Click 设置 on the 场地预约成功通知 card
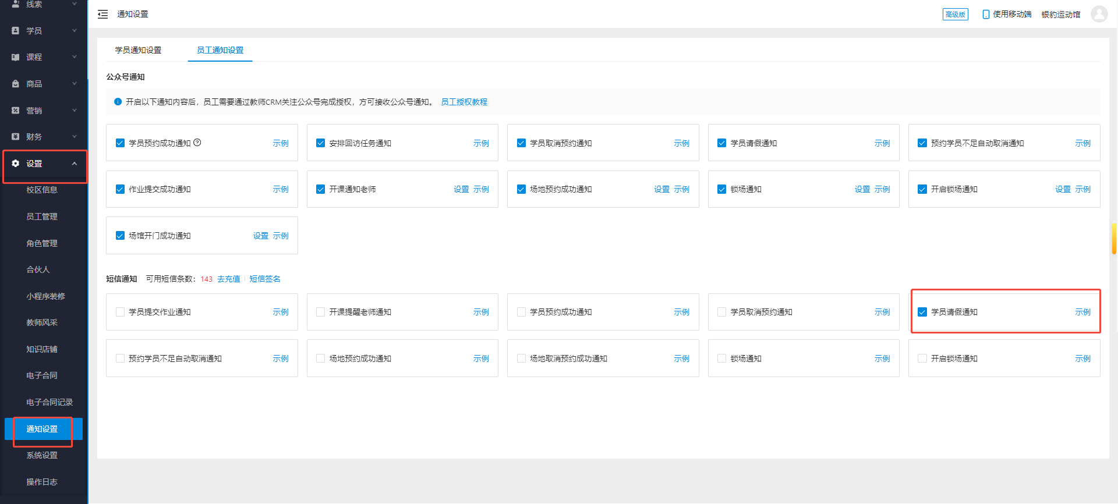This screenshot has height=504, width=1118. (661, 189)
